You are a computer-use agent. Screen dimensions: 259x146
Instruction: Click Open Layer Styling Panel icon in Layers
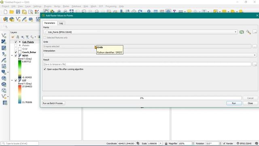pos(13,37)
